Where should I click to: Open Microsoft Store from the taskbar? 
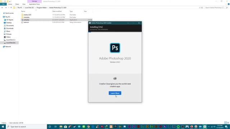point(65,126)
